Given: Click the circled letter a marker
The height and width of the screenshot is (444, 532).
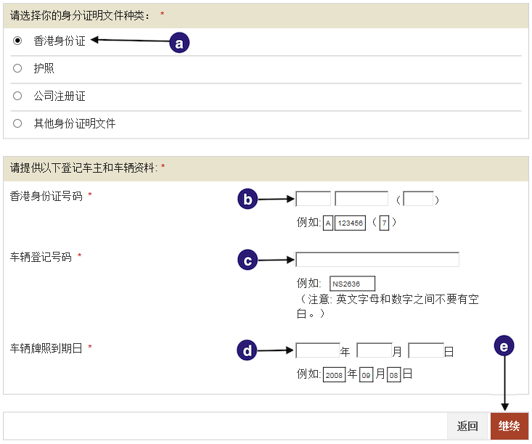Looking at the screenshot, I should pyautogui.click(x=179, y=43).
